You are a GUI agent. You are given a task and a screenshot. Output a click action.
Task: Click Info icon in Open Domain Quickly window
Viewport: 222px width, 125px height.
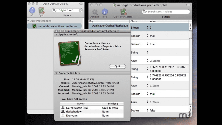(x=32, y=11)
